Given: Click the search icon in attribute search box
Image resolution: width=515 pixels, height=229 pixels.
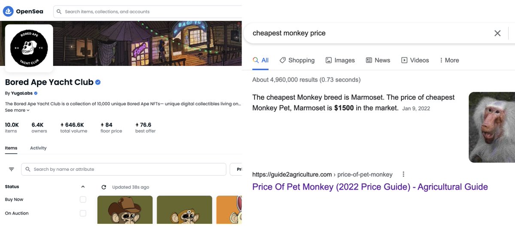Looking at the screenshot, I should (28, 170).
